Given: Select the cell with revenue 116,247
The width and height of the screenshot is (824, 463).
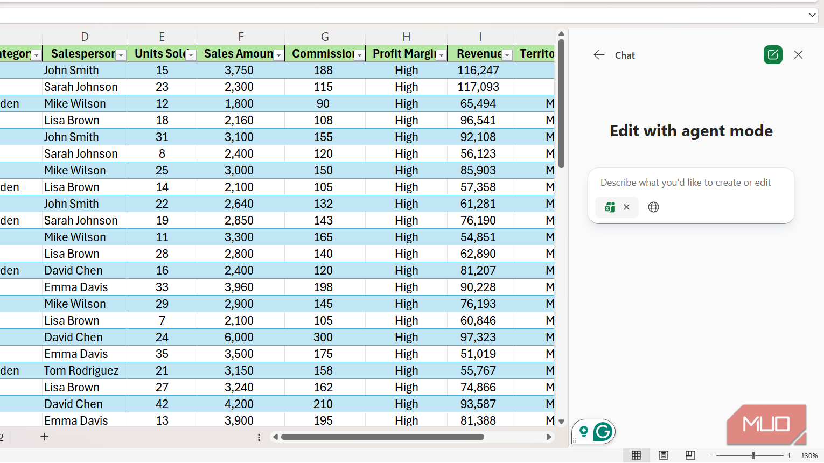Looking at the screenshot, I should pyautogui.click(x=480, y=70).
